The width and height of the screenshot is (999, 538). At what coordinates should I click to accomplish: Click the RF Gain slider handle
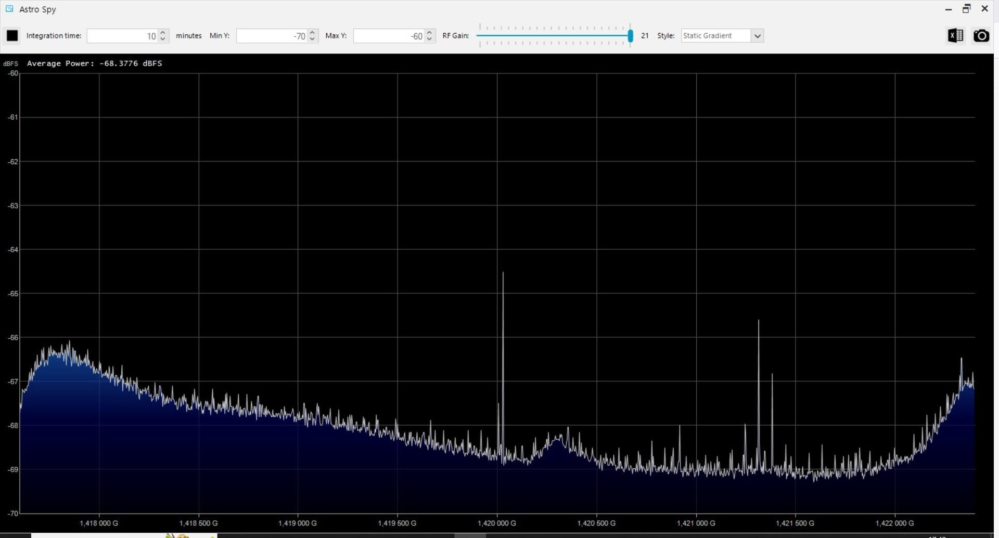[x=630, y=35]
